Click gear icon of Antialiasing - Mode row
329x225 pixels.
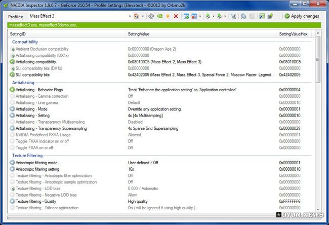click(x=12, y=109)
